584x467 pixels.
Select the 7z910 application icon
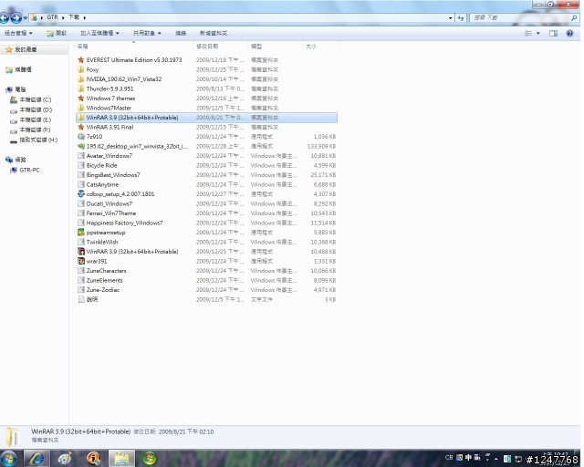pos(81,136)
